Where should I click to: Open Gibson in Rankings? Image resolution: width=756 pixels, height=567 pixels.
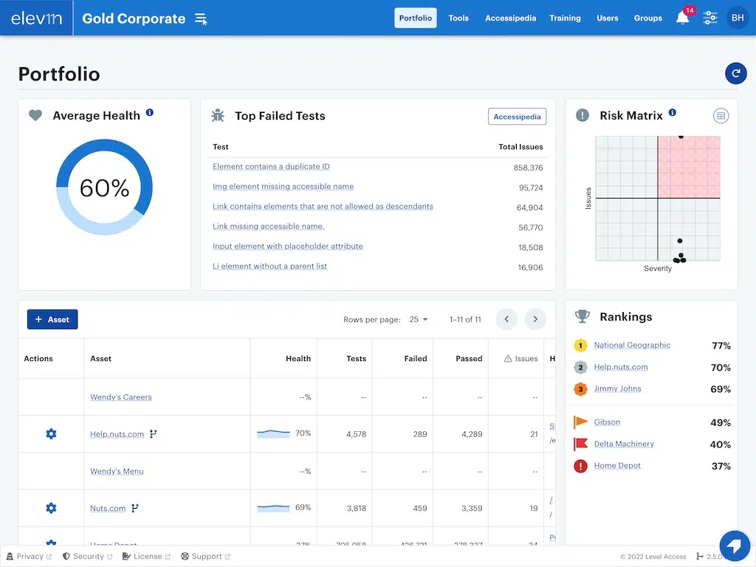(607, 422)
